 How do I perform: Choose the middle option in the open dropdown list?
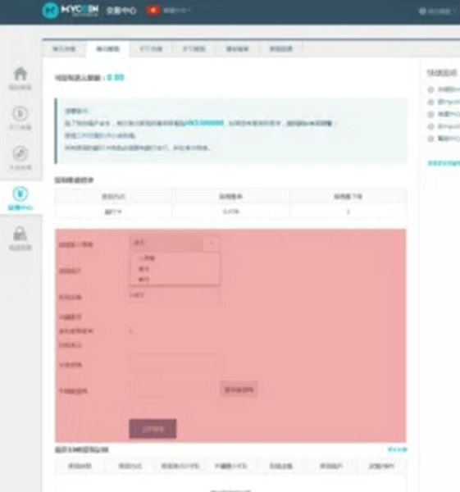point(174,269)
